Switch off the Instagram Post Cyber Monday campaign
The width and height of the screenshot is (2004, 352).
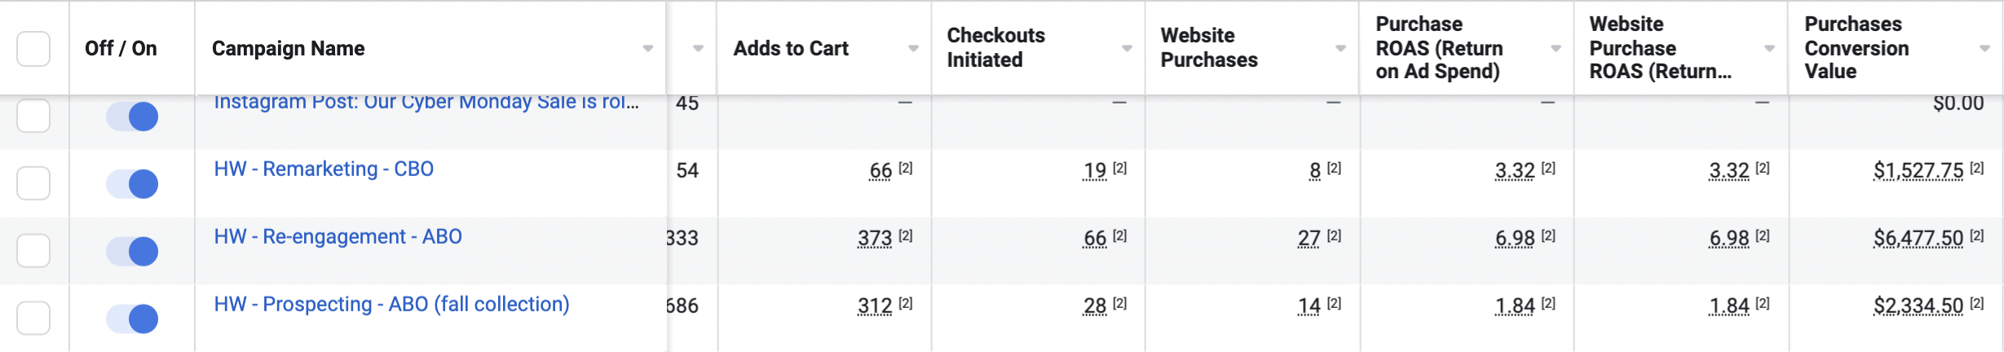pyautogui.click(x=132, y=117)
